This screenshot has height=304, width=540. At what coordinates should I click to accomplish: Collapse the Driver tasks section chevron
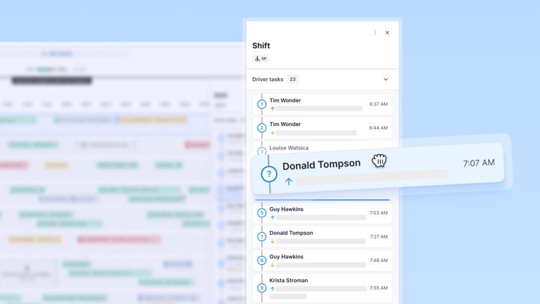click(x=385, y=79)
